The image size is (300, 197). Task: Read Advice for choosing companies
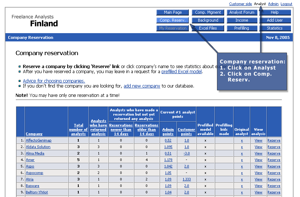click(54, 81)
